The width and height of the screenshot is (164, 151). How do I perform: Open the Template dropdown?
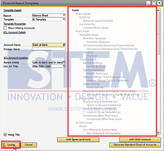pyautogui.click(x=64, y=20)
